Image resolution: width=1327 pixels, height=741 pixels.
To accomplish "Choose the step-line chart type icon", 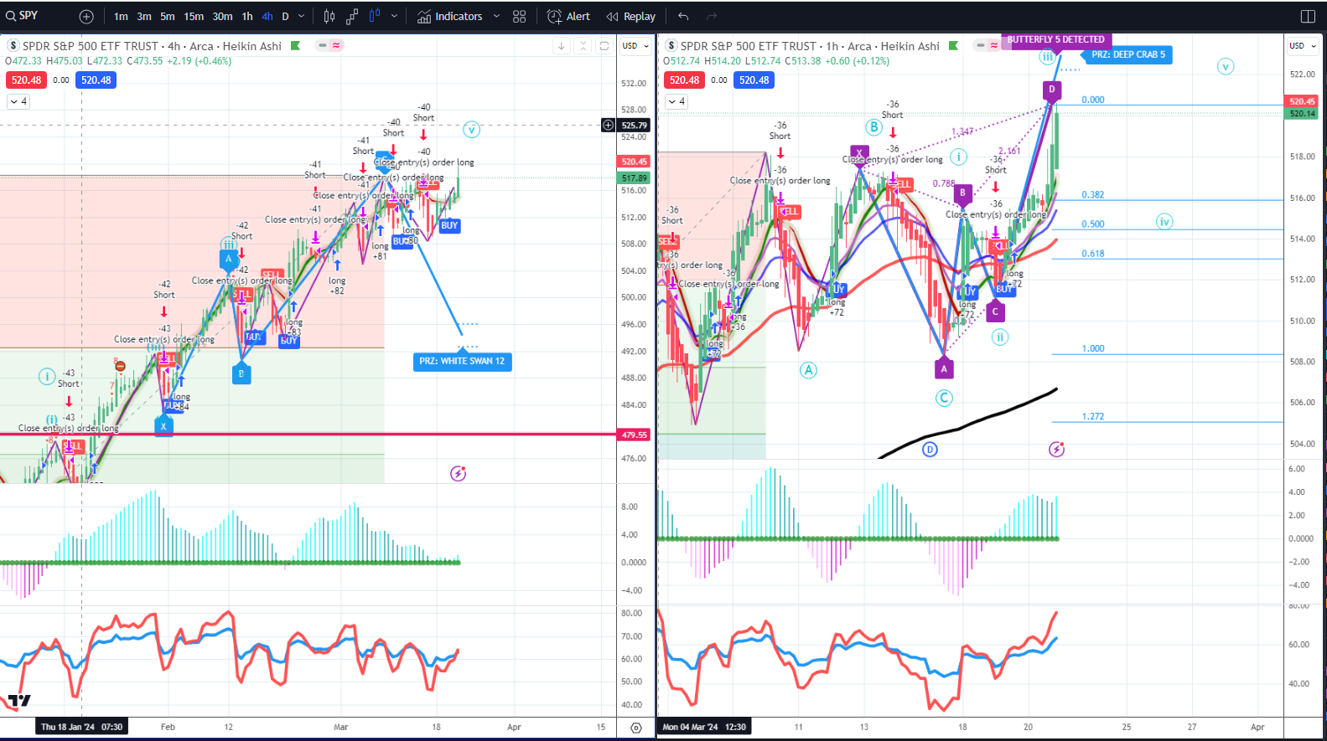I will pyautogui.click(x=352, y=16).
